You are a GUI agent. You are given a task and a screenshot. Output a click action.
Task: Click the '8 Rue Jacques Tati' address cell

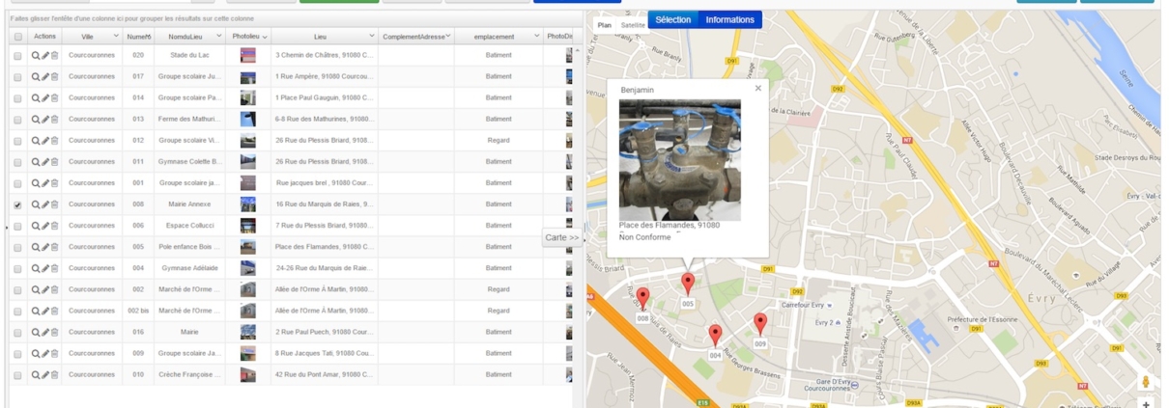coord(325,353)
